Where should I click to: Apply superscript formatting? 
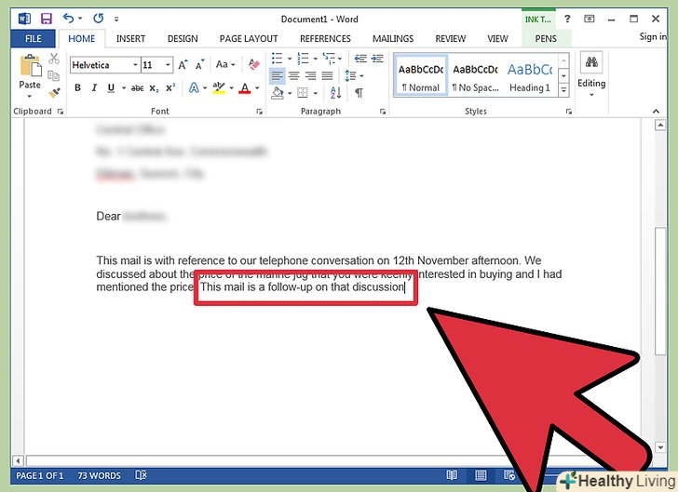170,87
